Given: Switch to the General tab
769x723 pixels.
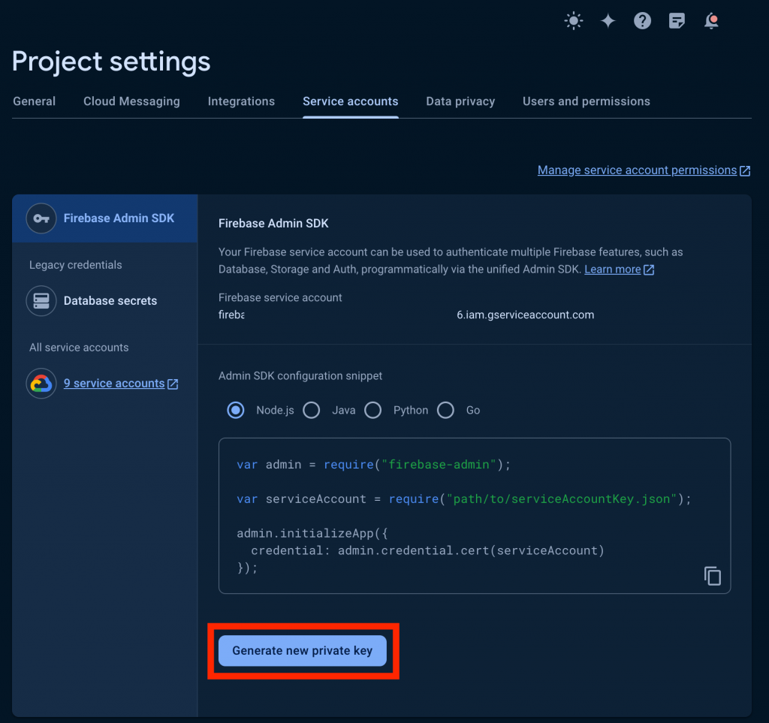Looking at the screenshot, I should coord(35,101).
